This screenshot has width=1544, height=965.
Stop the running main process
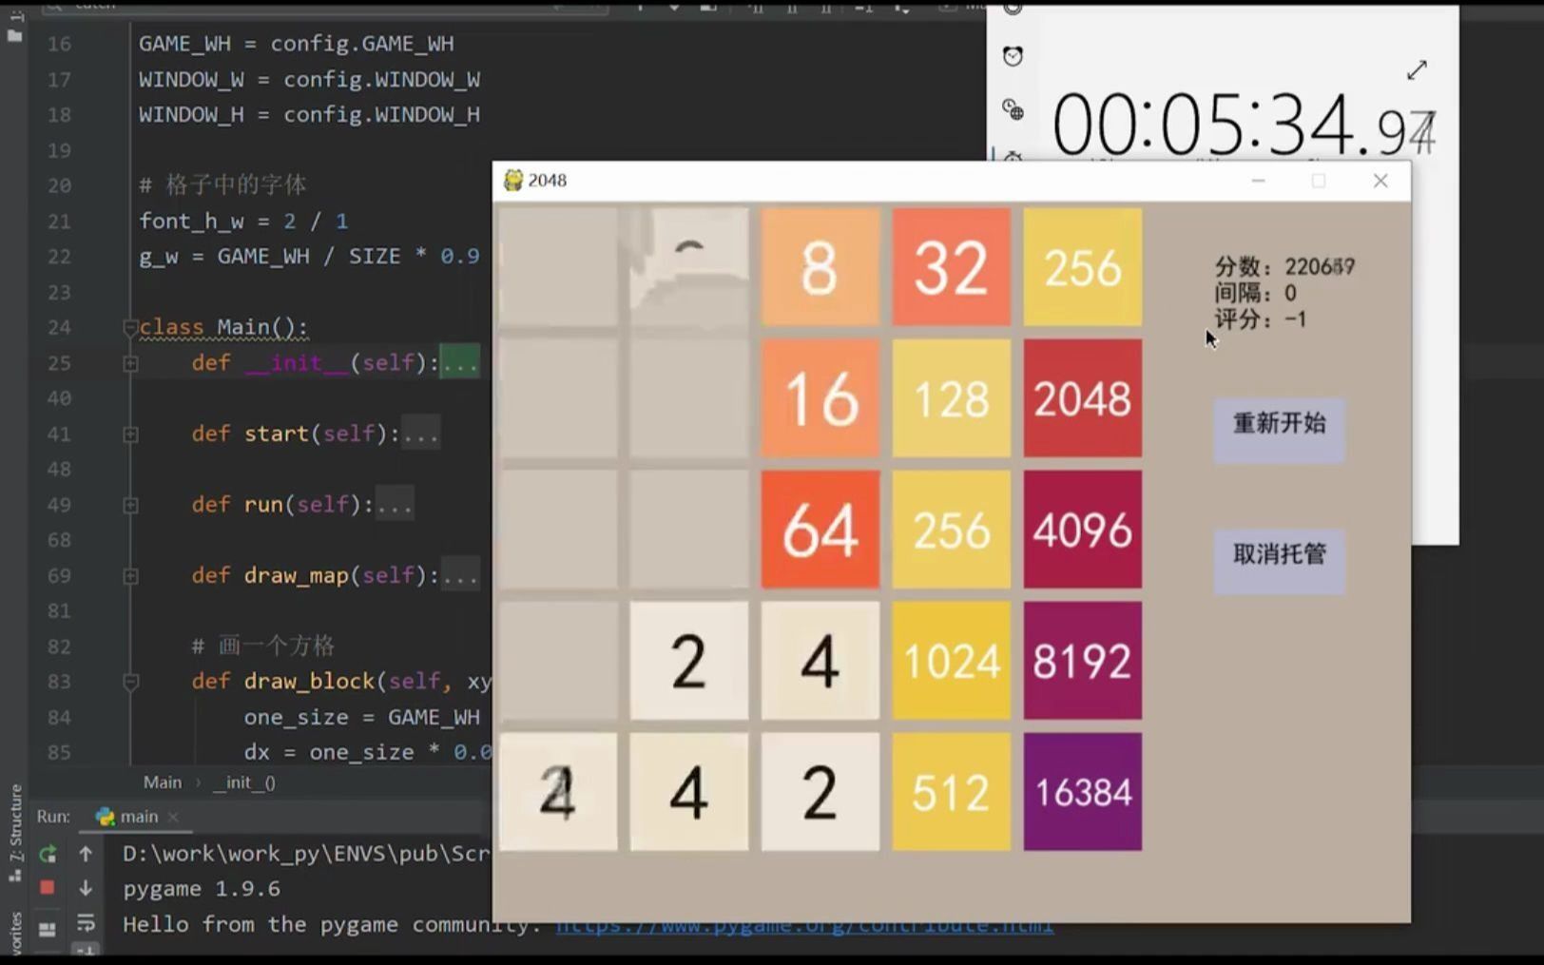click(x=47, y=888)
